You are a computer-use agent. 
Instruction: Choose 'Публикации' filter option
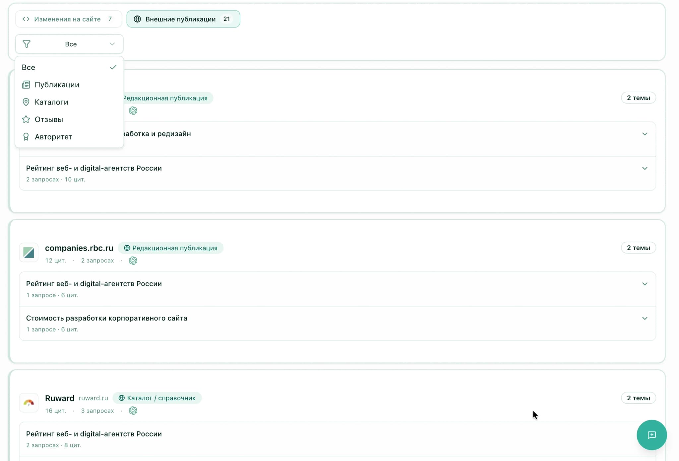pyautogui.click(x=57, y=85)
